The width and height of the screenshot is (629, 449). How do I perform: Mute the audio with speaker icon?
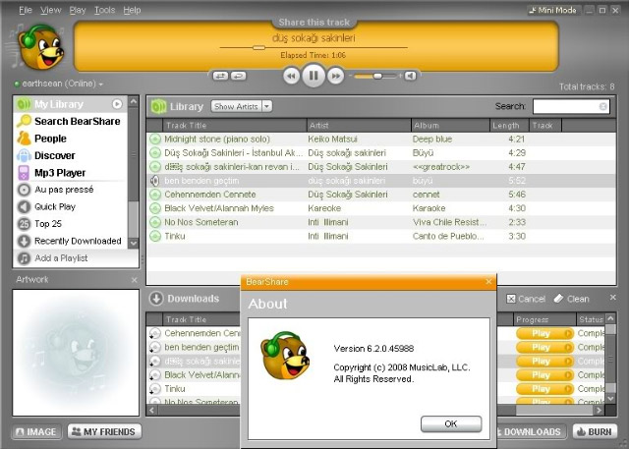point(410,76)
